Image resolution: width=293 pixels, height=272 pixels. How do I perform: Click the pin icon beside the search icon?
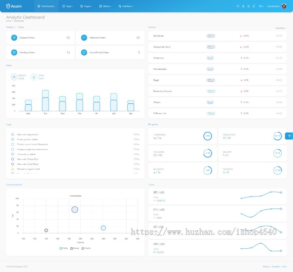pos(243,6)
